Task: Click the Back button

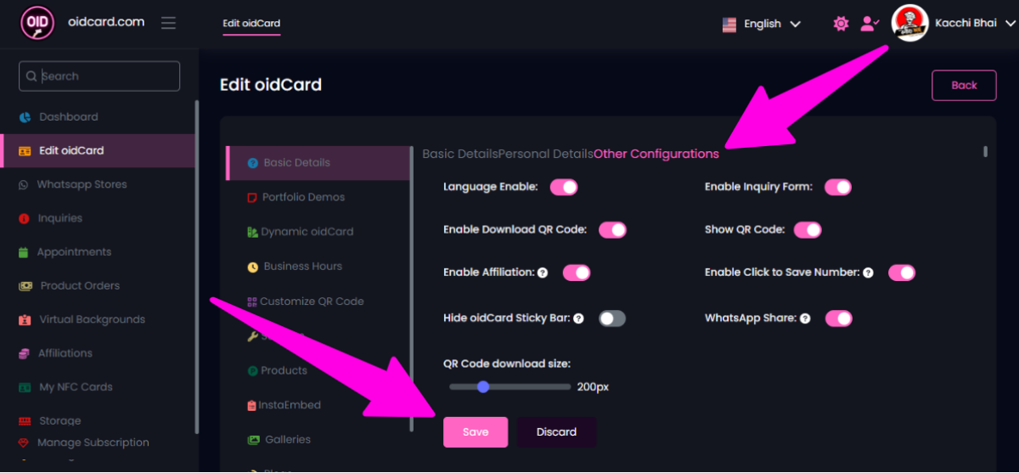Action: [x=964, y=86]
